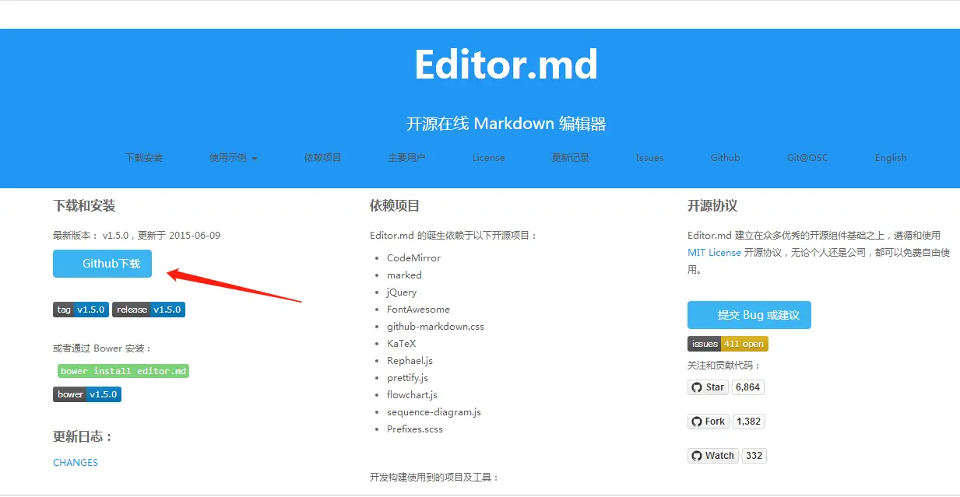Click the tag v1.5.0 badge
The width and height of the screenshot is (960, 497).
coord(81,310)
